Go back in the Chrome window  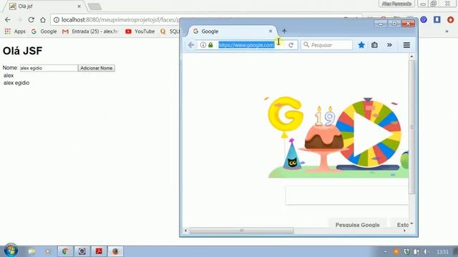[8, 20]
